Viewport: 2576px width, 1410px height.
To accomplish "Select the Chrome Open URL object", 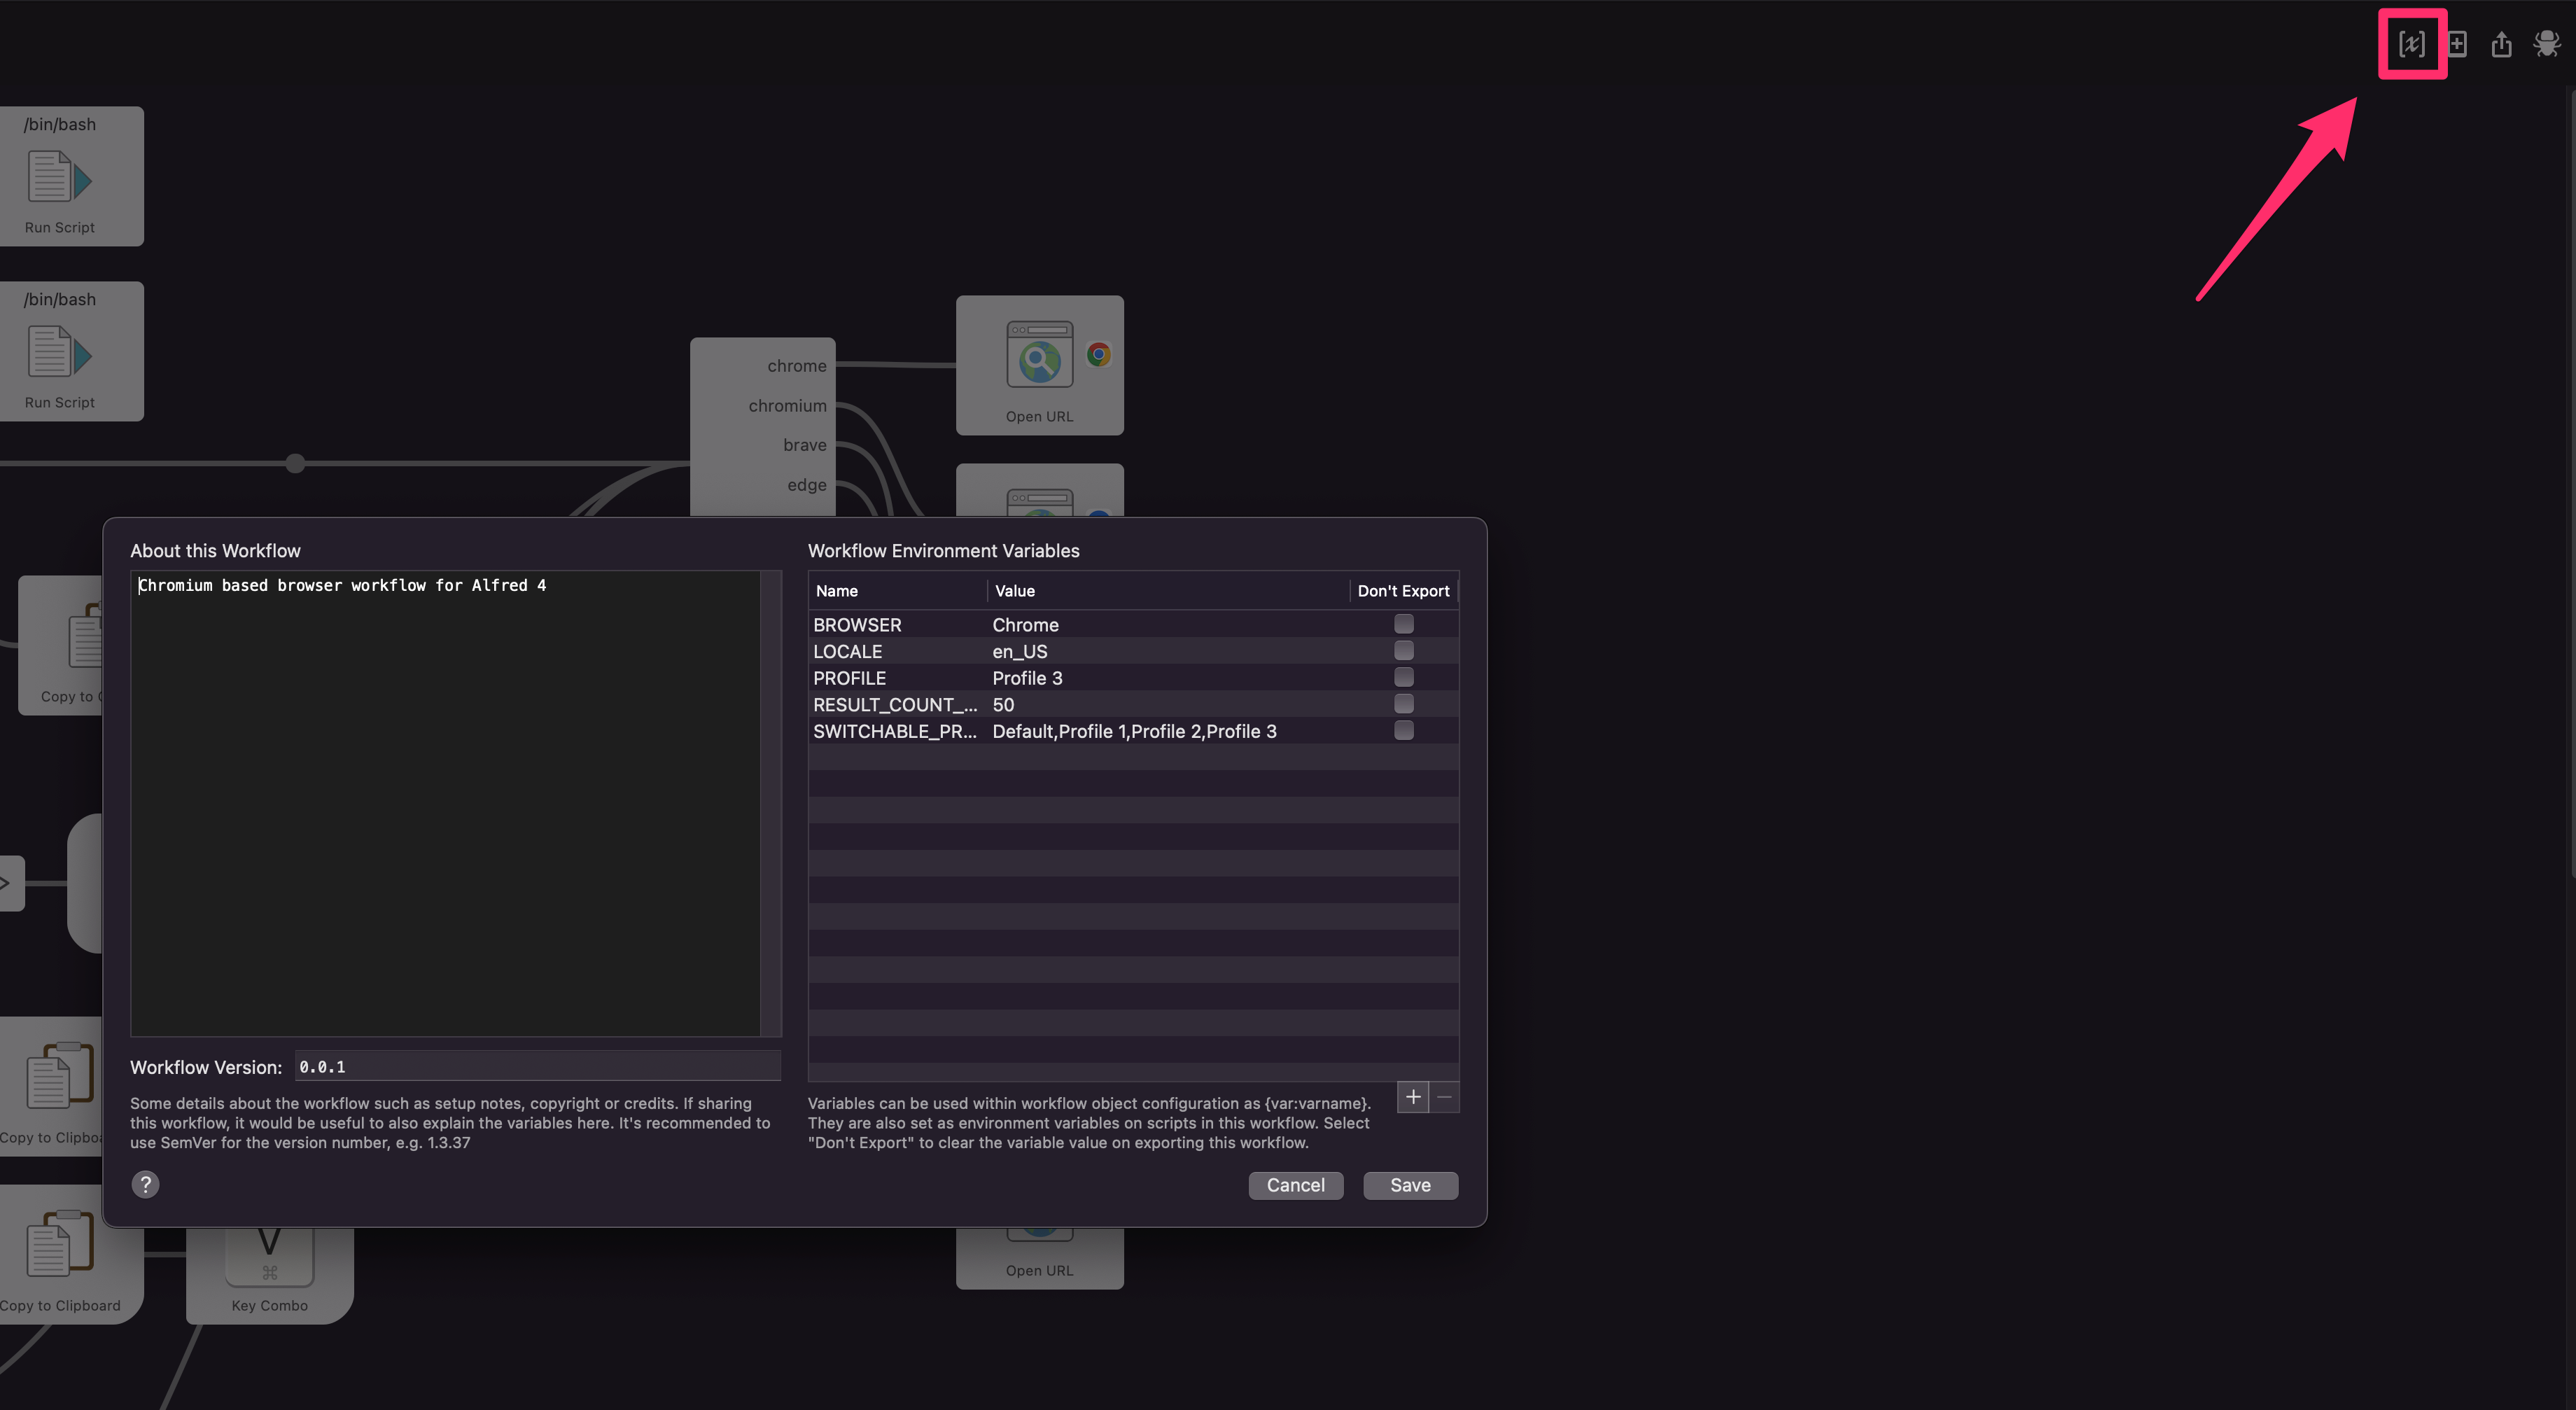I will pyautogui.click(x=1039, y=365).
